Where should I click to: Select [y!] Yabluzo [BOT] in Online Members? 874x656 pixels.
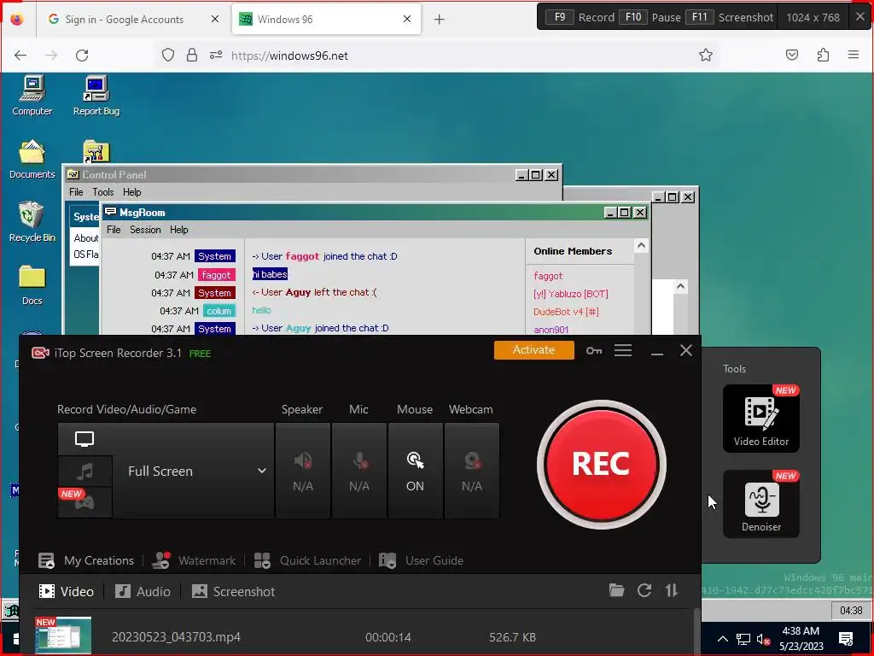point(571,294)
